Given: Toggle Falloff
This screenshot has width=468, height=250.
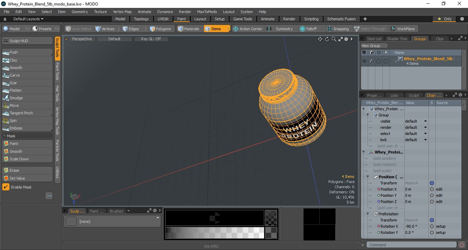Looking at the screenshot, I should coord(311,29).
